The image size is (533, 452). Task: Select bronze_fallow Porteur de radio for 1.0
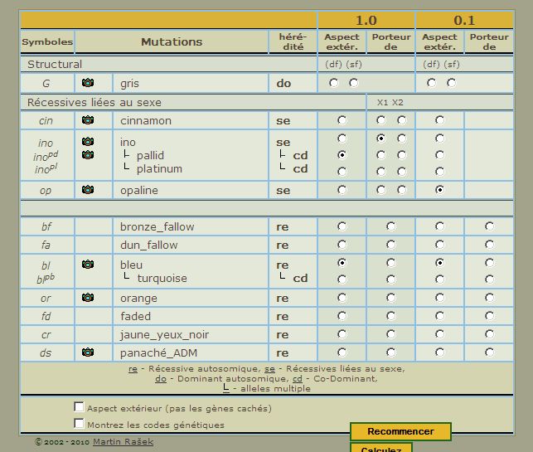pyautogui.click(x=390, y=226)
